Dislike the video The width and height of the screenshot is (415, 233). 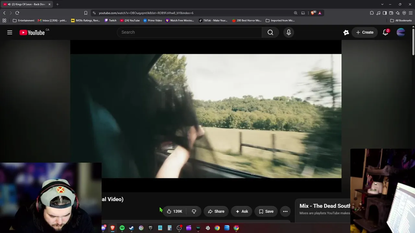point(194,211)
